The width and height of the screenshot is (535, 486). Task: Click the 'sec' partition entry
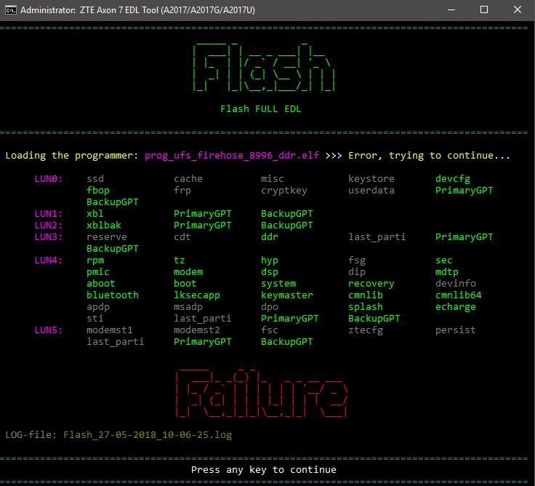click(444, 260)
